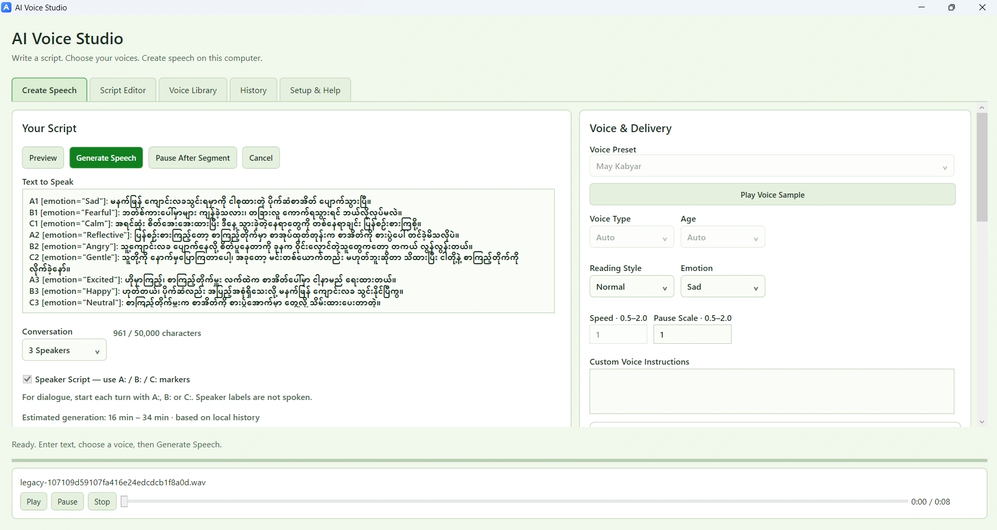The height and width of the screenshot is (530, 997).
Task: Switch to the Create Speech tab
Action: tap(49, 90)
